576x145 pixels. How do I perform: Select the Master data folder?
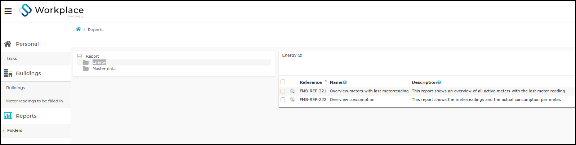point(104,69)
